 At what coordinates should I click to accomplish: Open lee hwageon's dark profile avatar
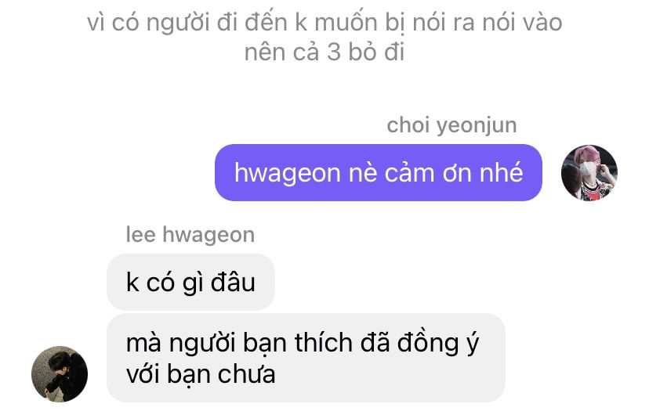[60, 374]
